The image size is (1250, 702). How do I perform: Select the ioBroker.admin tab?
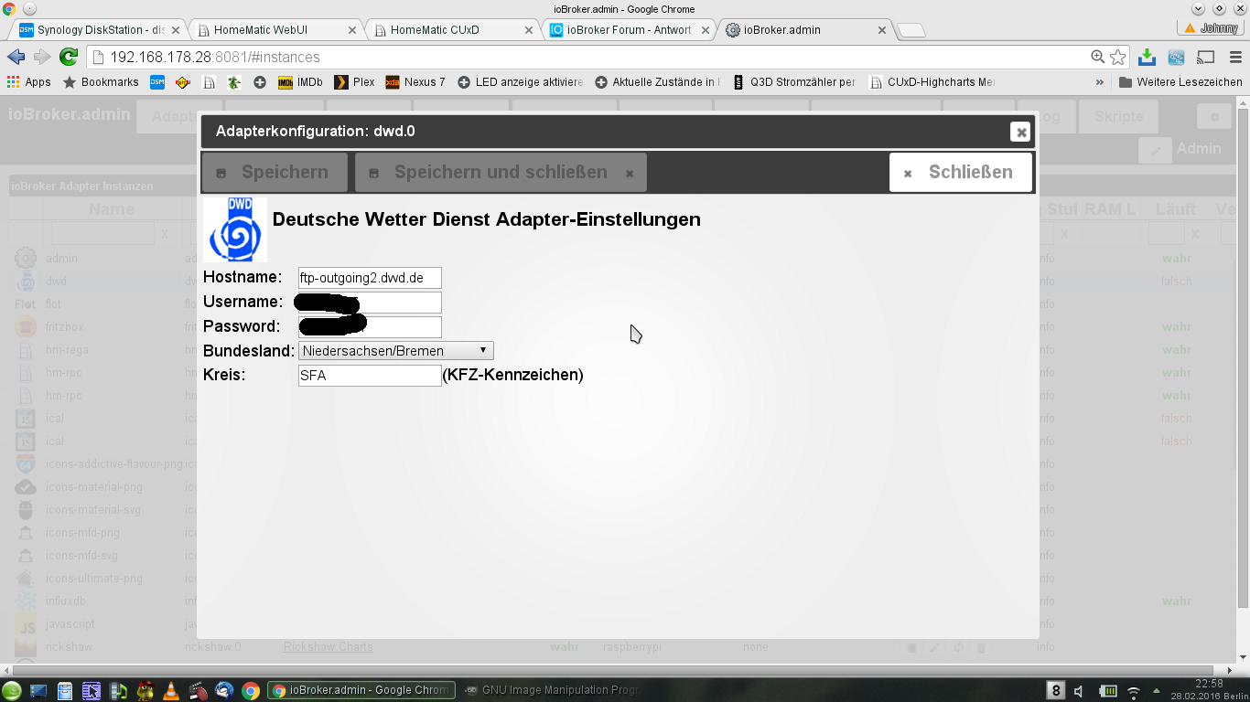(805, 29)
